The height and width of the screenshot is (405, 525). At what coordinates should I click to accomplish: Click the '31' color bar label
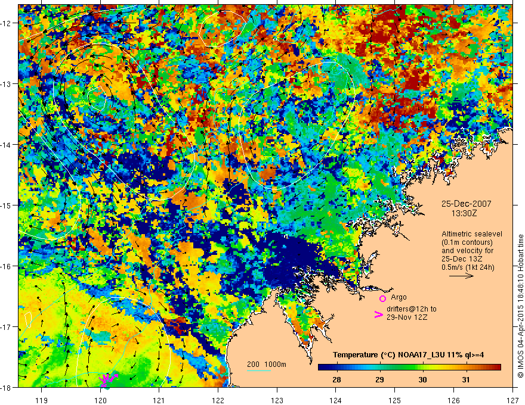tap(466, 379)
